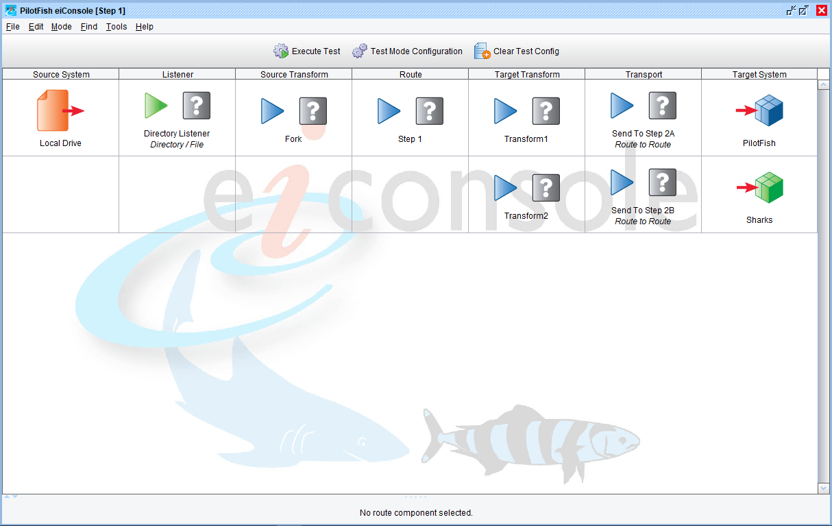Select the Send To Step 2B label
The image size is (832, 526).
(643, 211)
